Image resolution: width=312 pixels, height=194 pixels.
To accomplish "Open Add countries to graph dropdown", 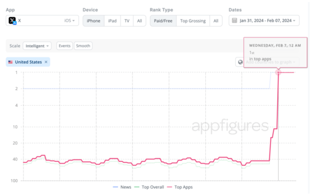I will (267, 62).
